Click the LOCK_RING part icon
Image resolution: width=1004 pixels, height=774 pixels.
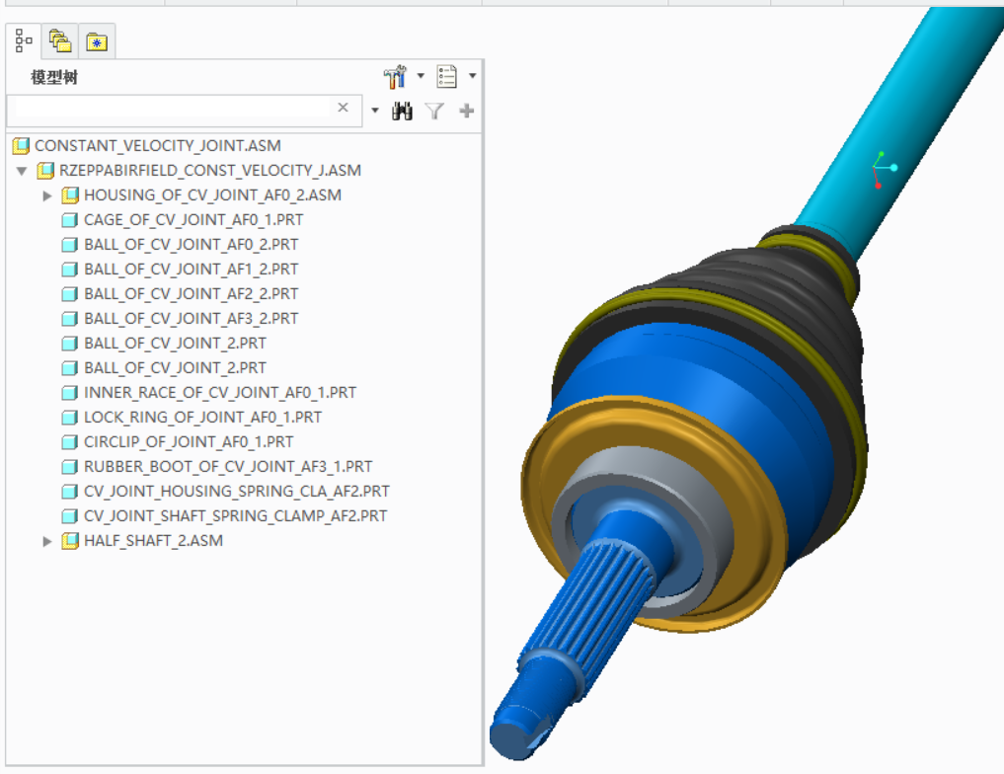click(70, 418)
